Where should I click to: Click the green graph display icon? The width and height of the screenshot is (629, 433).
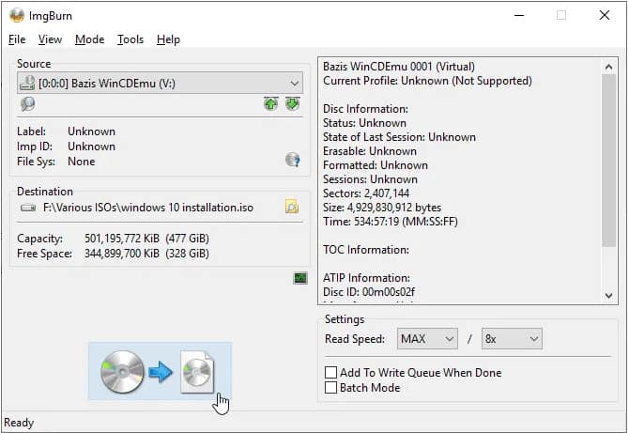(x=300, y=278)
